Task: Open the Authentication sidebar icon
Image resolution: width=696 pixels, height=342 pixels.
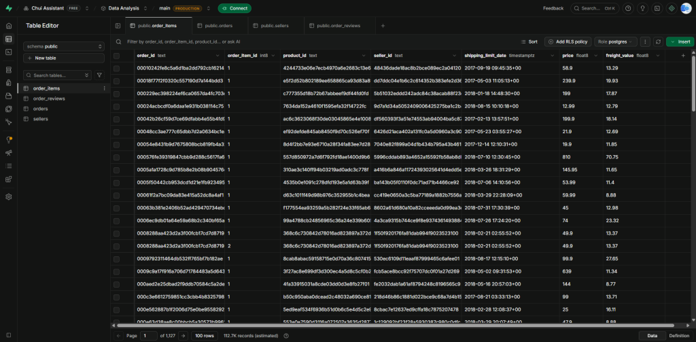Action: 8,83
